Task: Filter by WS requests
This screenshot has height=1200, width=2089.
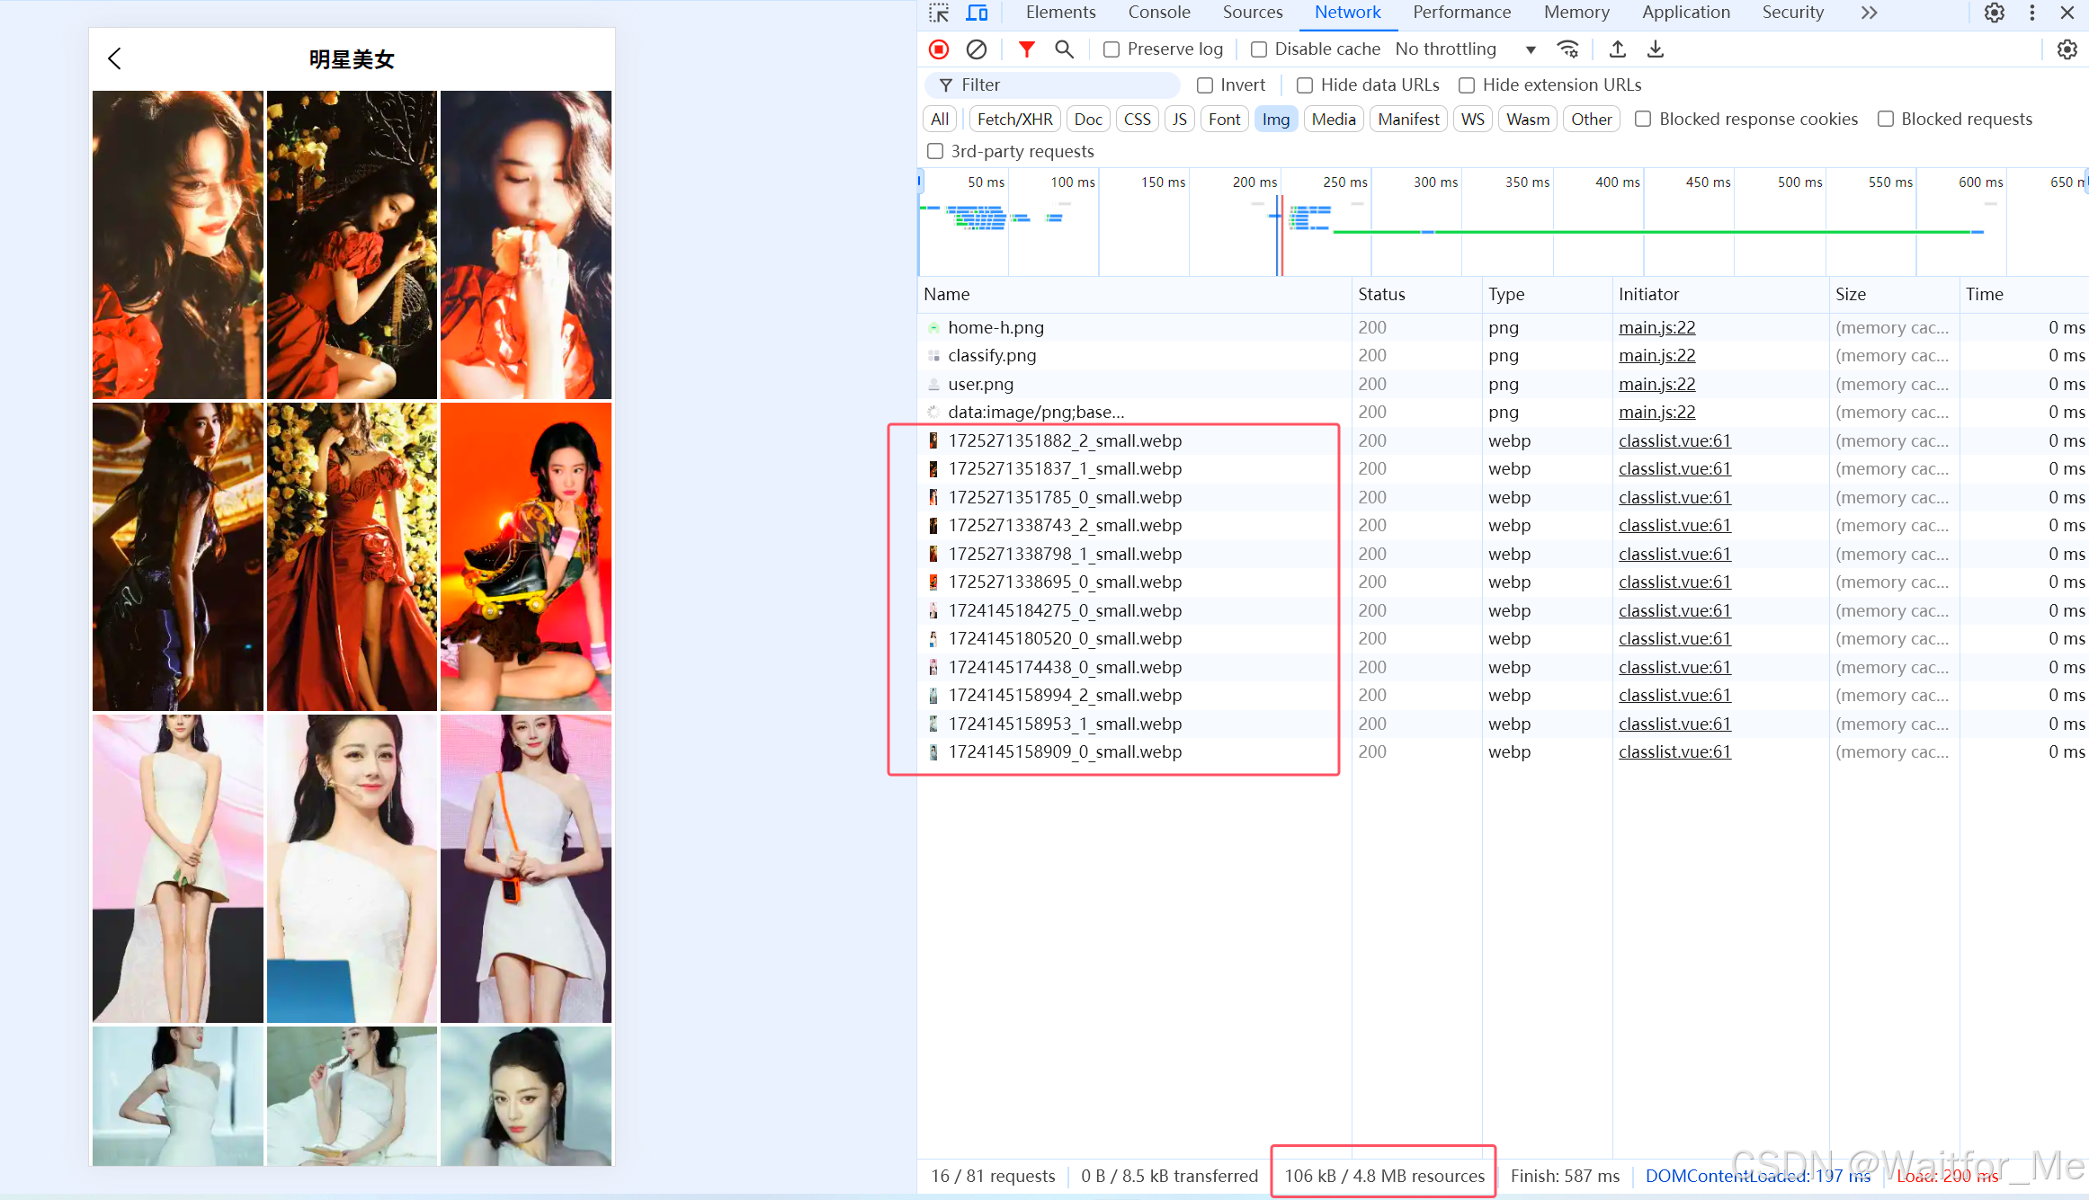Action: point(1472,120)
